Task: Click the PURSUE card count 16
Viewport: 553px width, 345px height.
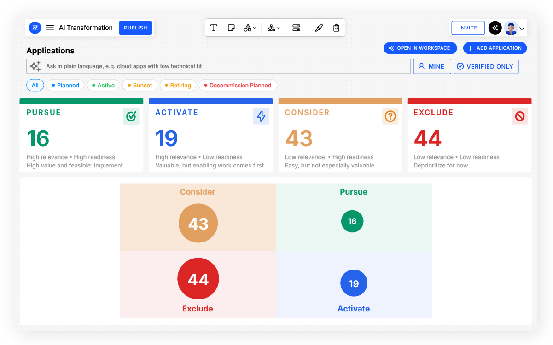Action: tap(38, 138)
